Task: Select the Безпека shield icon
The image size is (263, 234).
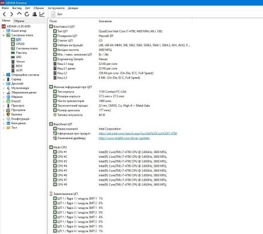Action: [x=8, y=115]
